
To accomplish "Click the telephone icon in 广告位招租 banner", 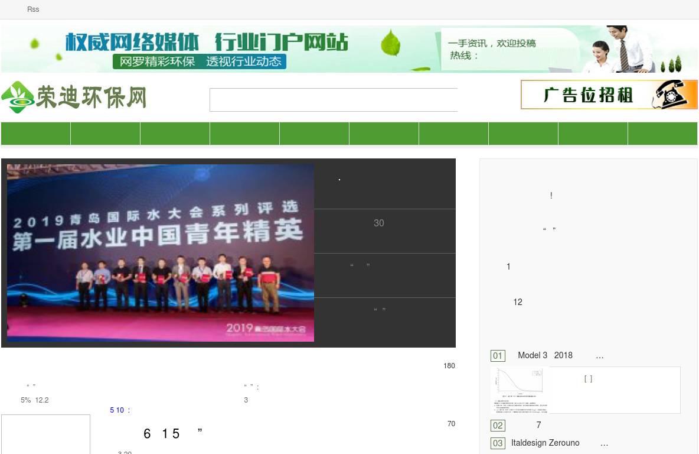I will [x=674, y=95].
